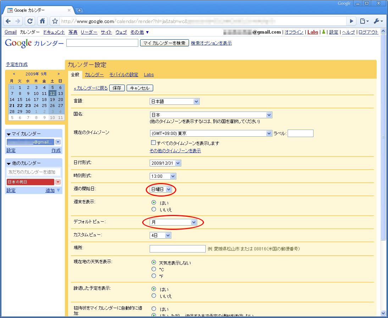Open the wrench tools menu
388x318 pixels.
[378, 21]
